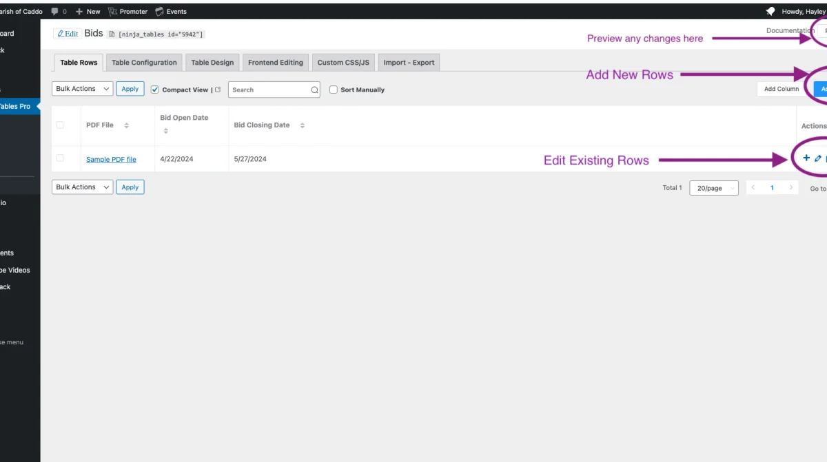Click the search magnifier icon

[314, 90]
